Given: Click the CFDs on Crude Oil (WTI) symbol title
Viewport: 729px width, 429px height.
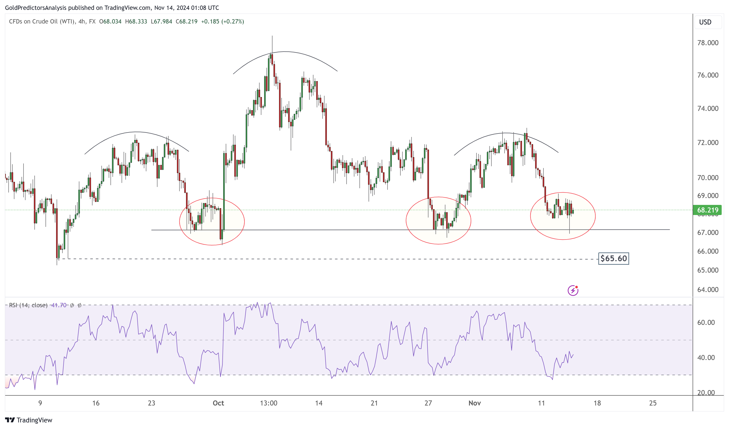Looking at the screenshot, I should click(x=42, y=21).
